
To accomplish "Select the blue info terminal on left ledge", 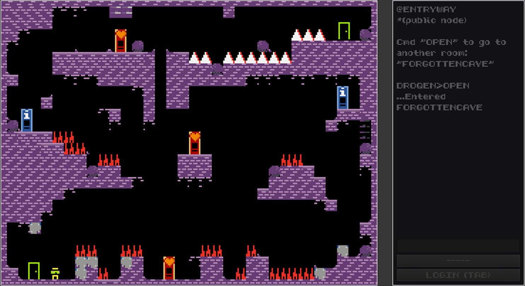I will [x=27, y=120].
